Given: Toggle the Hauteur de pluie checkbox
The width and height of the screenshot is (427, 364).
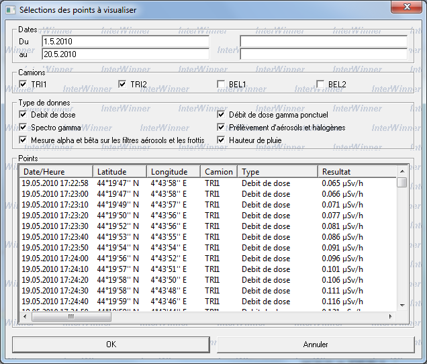Looking at the screenshot, I should [x=222, y=140].
